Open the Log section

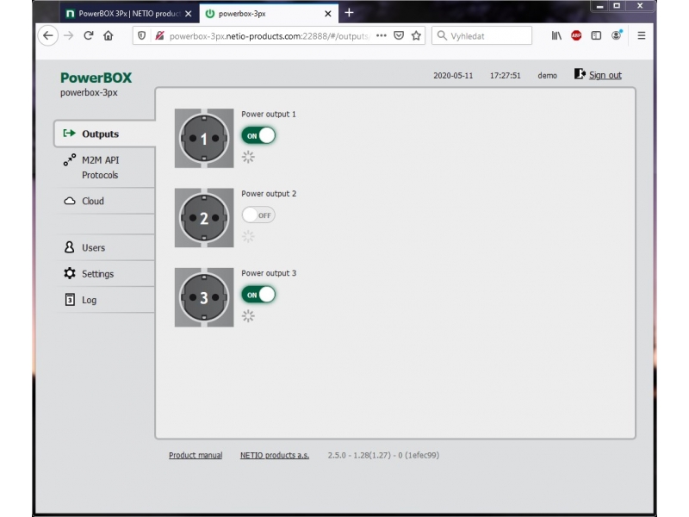pos(105,299)
